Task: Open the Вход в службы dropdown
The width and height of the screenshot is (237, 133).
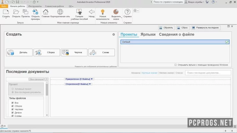Action: [x=204, y=2]
